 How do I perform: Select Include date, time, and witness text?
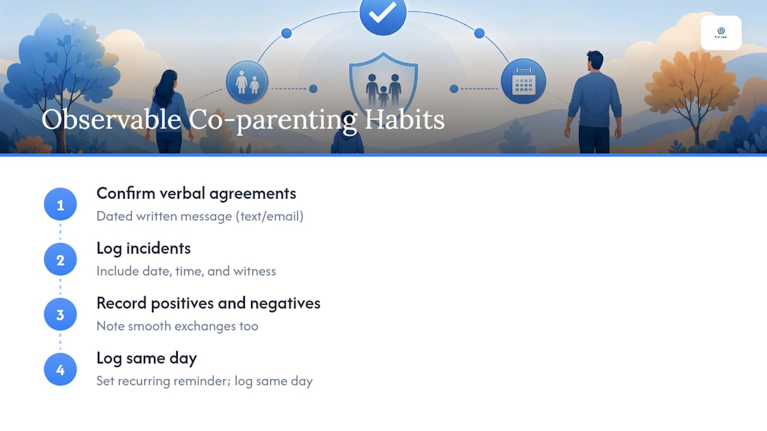tap(186, 271)
